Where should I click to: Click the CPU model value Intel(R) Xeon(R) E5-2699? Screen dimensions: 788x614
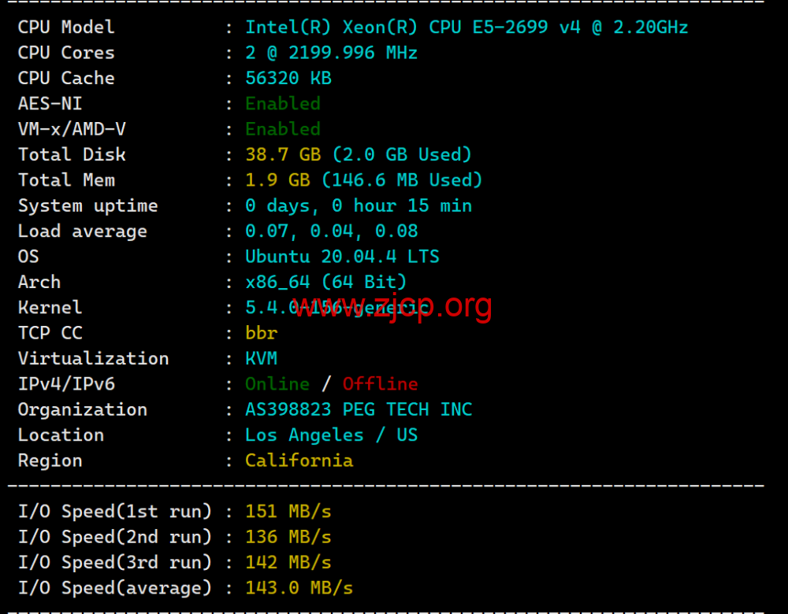click(x=466, y=27)
